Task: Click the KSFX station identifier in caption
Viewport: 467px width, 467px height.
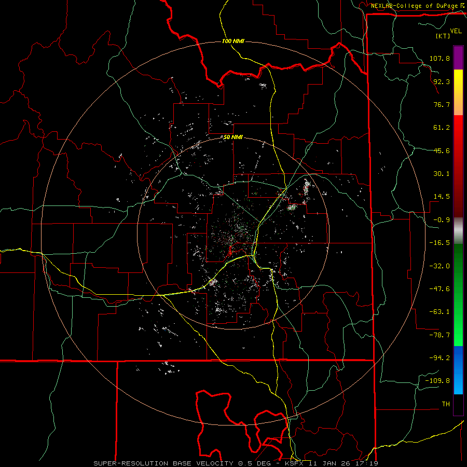Action: click(x=295, y=463)
